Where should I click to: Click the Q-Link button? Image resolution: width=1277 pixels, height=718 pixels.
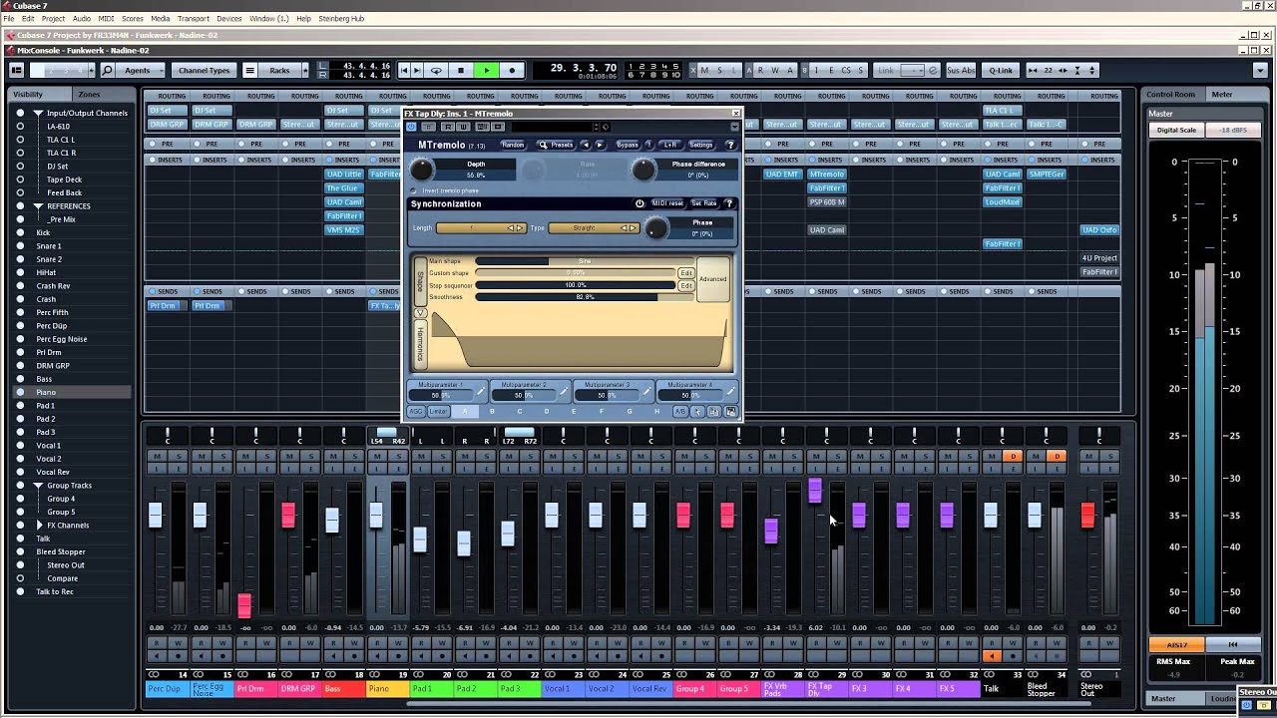1000,70
